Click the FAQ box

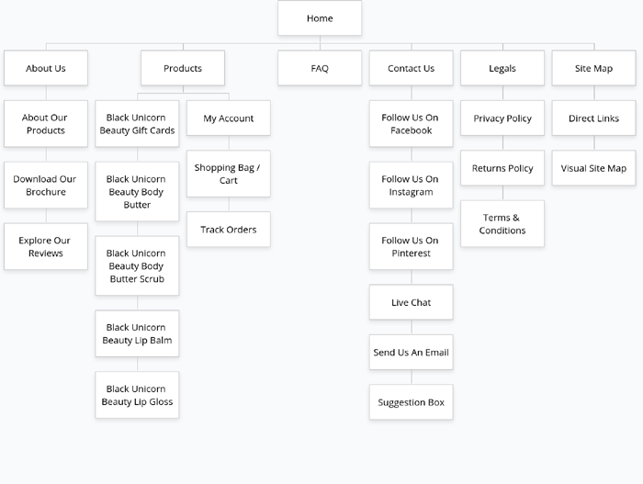point(320,69)
